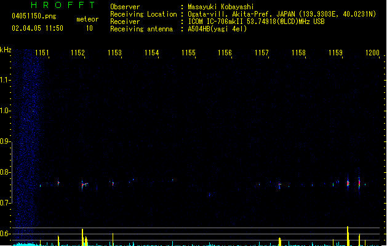Click the date stamp 02.04.05 11:50
387x246 pixels.
[x=38, y=28]
